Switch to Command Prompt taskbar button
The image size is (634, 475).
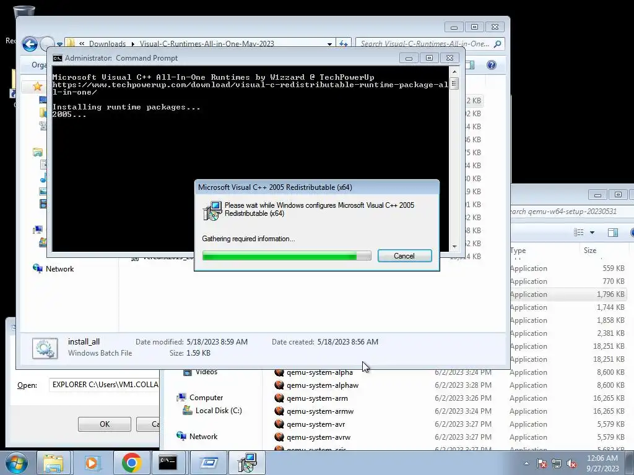[x=167, y=463]
